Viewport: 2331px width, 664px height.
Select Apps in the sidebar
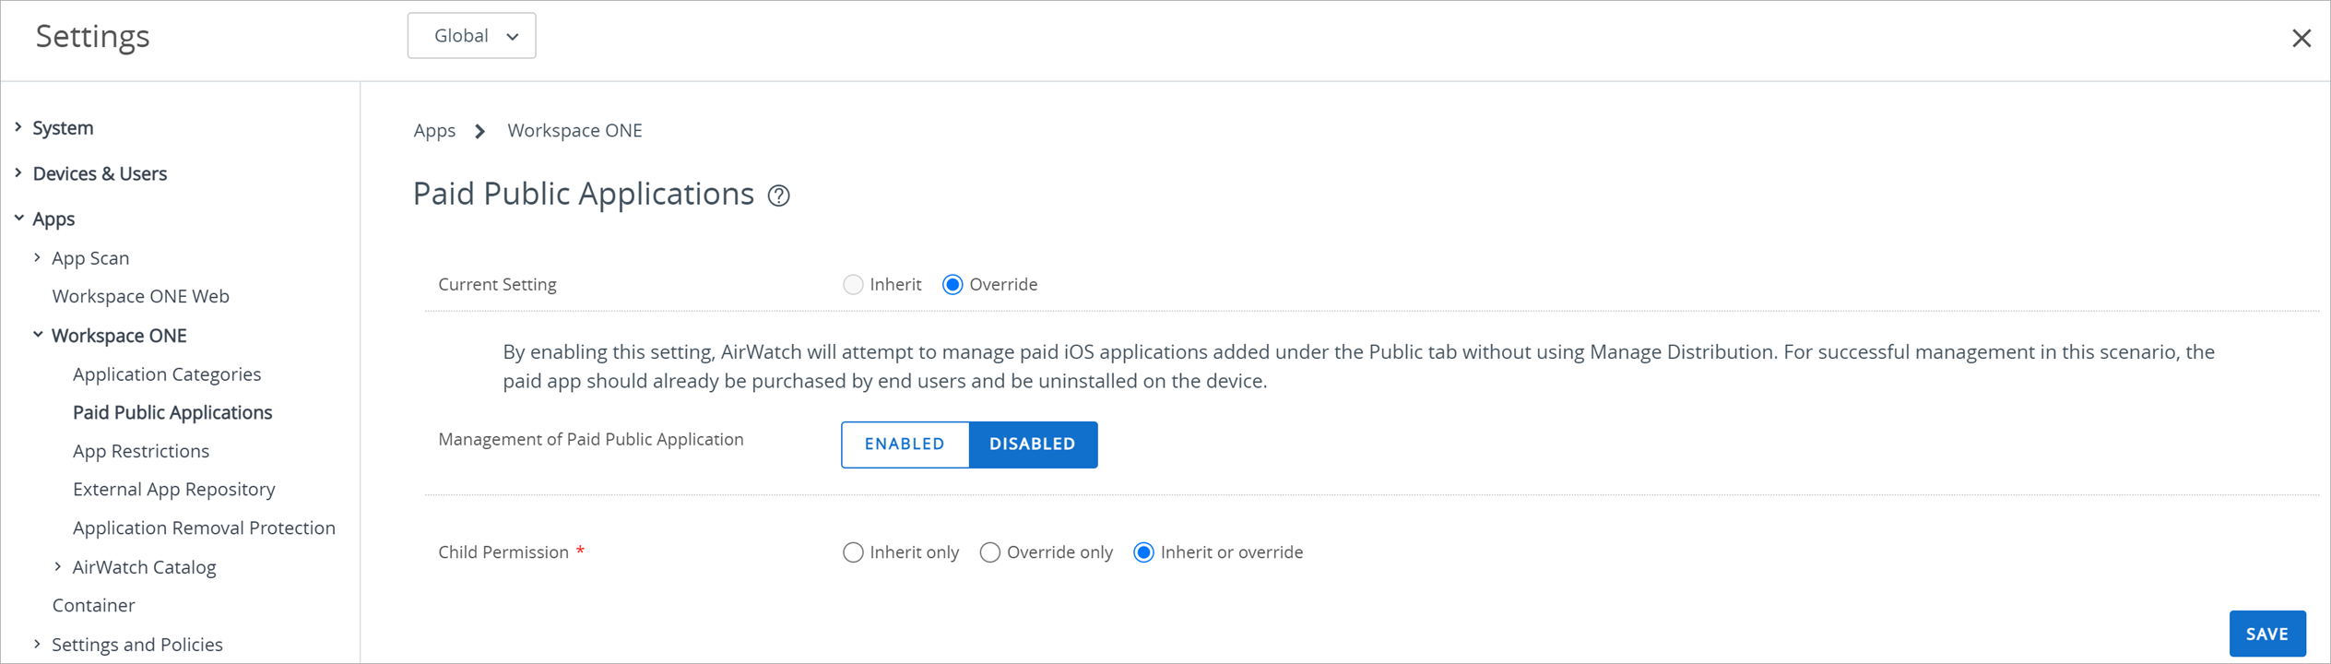[x=53, y=219]
